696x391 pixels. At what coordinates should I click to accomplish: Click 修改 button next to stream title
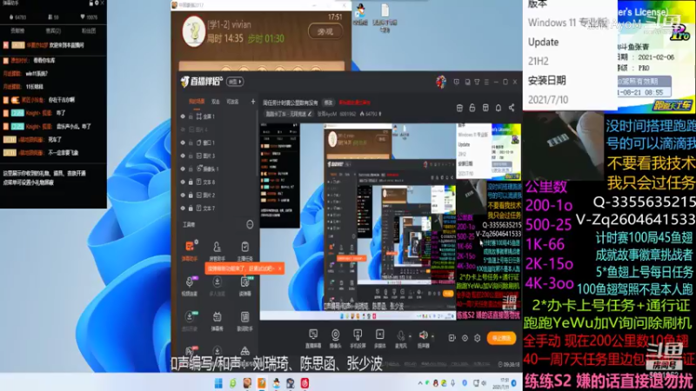coord(328,103)
